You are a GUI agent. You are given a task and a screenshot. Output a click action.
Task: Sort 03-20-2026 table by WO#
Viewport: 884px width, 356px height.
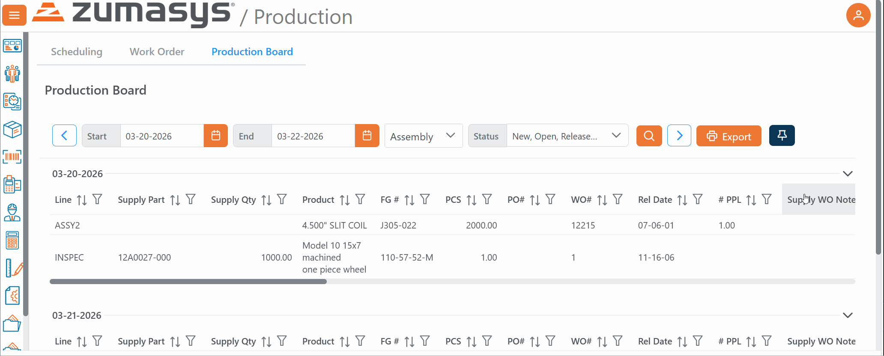[x=602, y=200]
